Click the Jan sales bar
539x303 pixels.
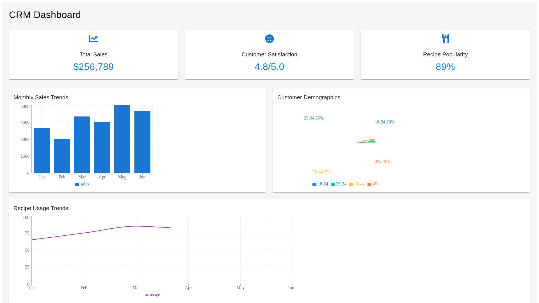click(42, 150)
